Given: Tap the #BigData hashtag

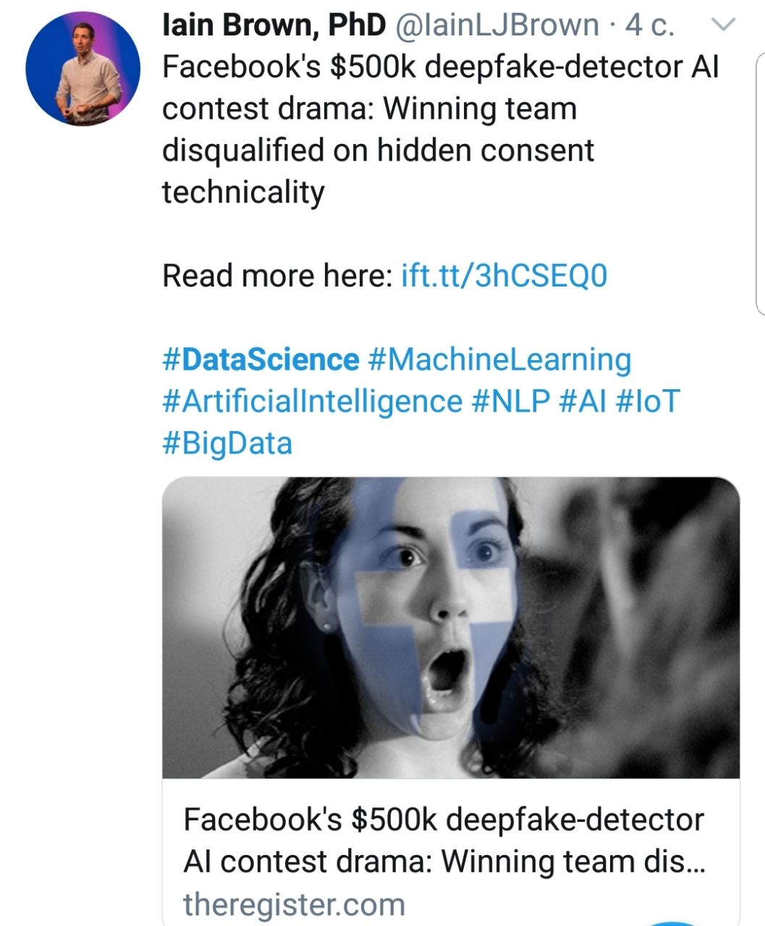Looking at the screenshot, I should [227, 443].
